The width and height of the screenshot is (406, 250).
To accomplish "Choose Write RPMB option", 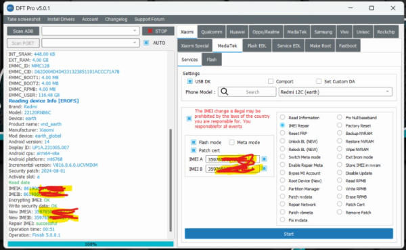I will (x=340, y=188).
